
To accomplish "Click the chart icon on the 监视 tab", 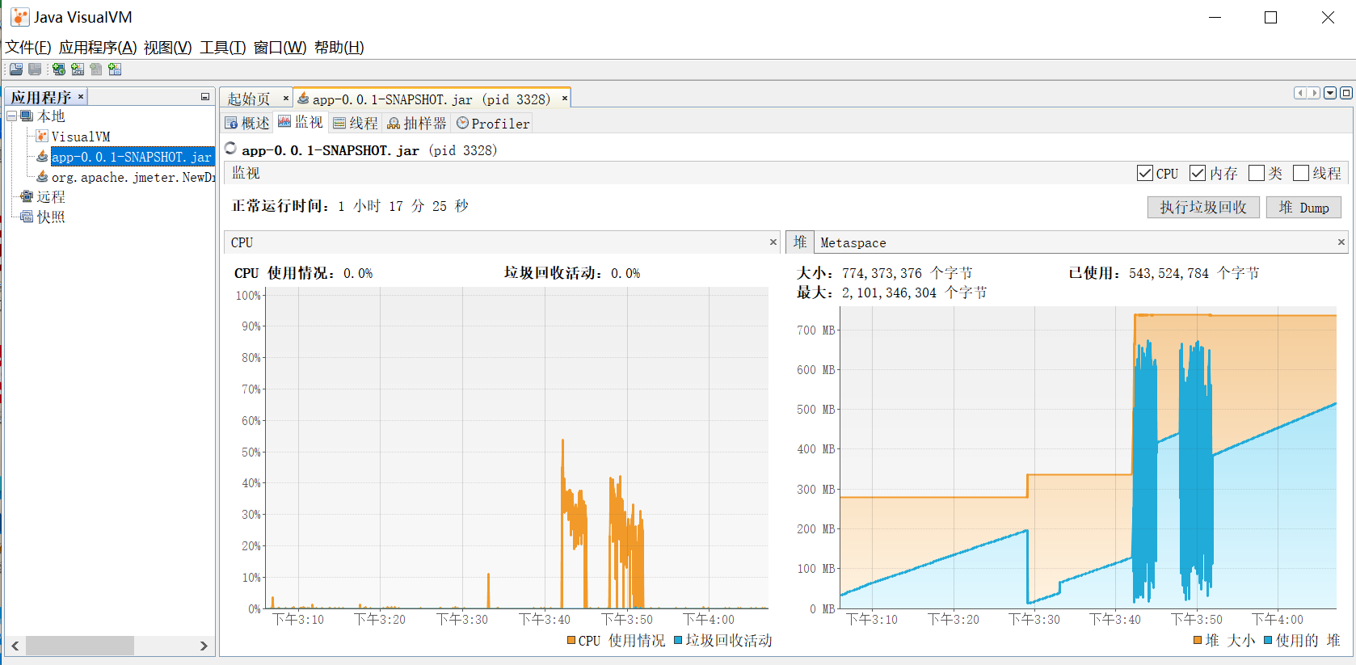I will 284,121.
